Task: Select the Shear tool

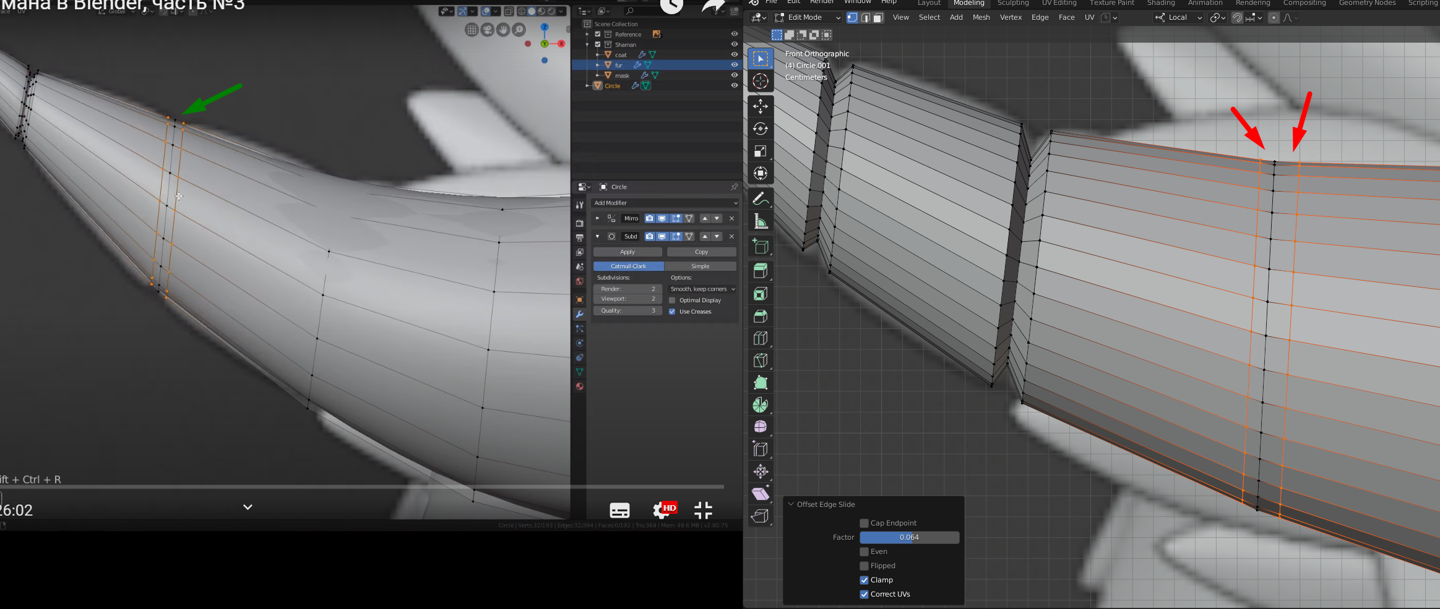Action: pyautogui.click(x=761, y=493)
